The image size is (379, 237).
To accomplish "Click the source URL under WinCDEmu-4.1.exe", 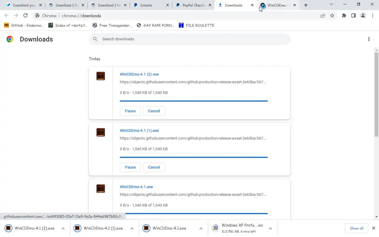I will click(x=193, y=195).
